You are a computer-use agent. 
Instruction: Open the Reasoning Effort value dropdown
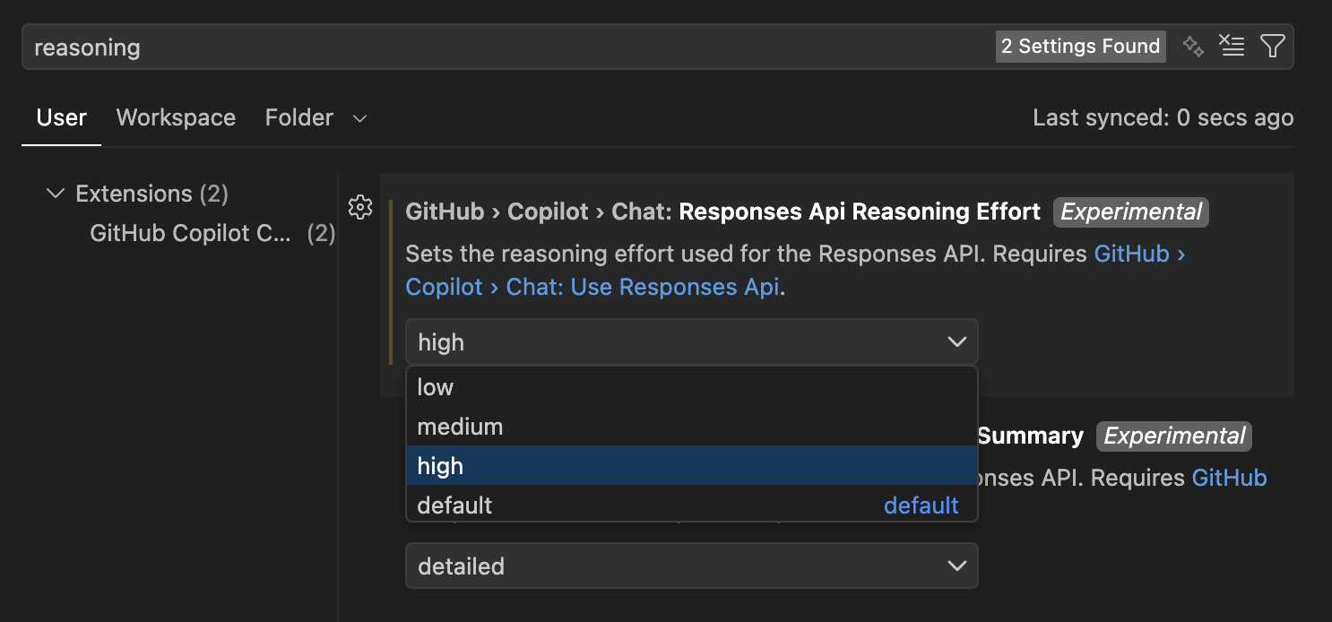coord(690,341)
